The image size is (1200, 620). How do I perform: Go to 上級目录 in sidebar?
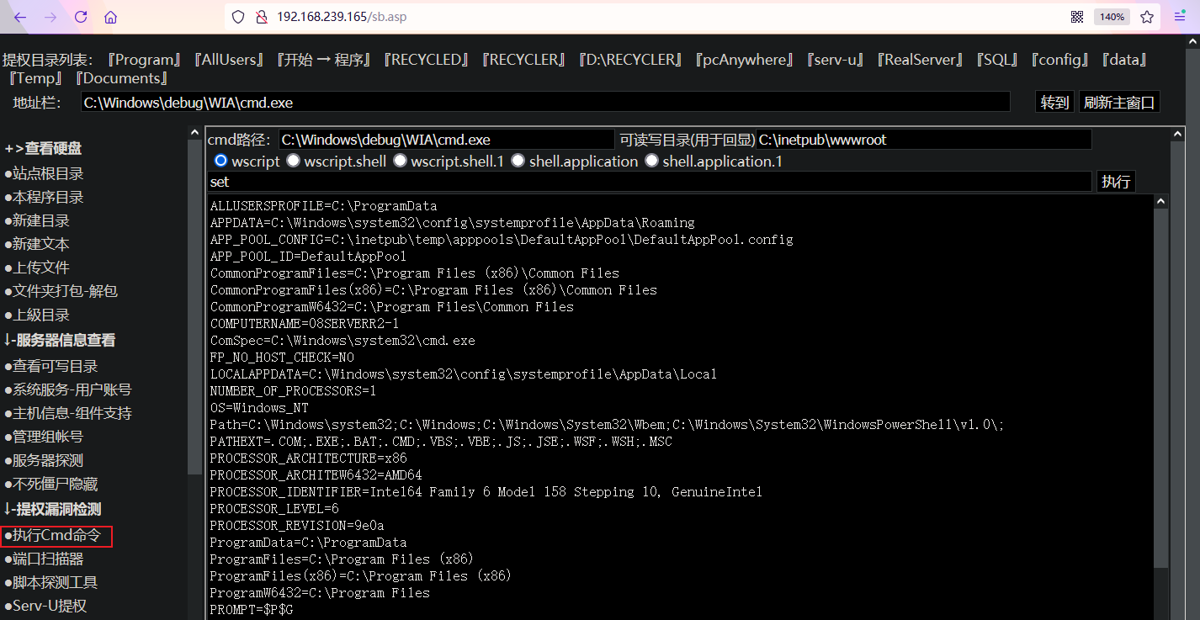tap(37, 315)
